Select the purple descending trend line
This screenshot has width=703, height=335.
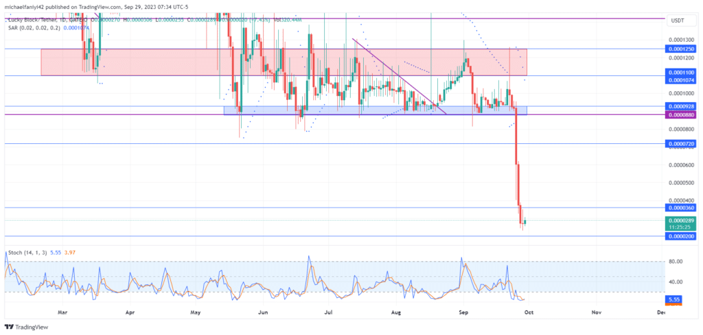pyautogui.click(x=400, y=77)
